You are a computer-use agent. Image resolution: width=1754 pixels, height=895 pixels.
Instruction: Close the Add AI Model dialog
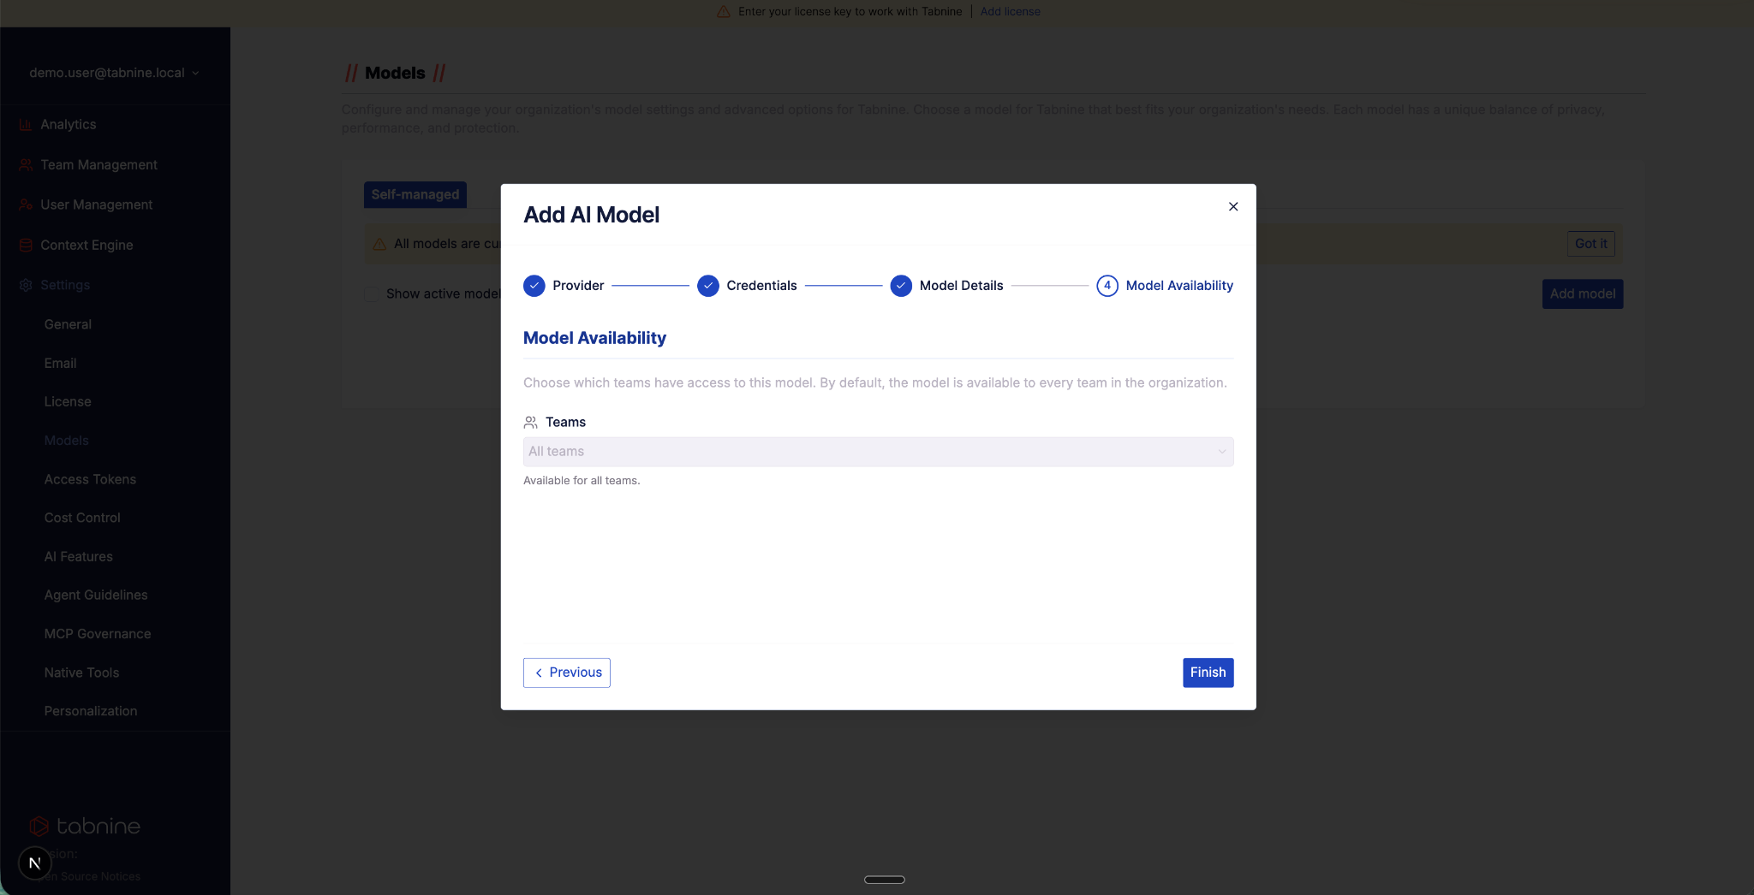1233,206
